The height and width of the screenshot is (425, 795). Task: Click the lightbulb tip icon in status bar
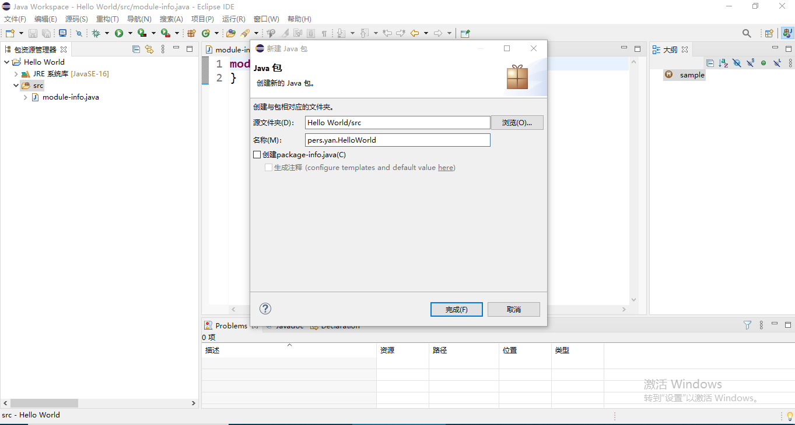pyautogui.click(x=790, y=416)
